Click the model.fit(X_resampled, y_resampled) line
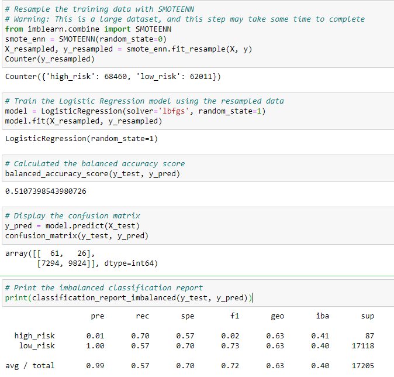The image size is (394, 377). (84, 121)
